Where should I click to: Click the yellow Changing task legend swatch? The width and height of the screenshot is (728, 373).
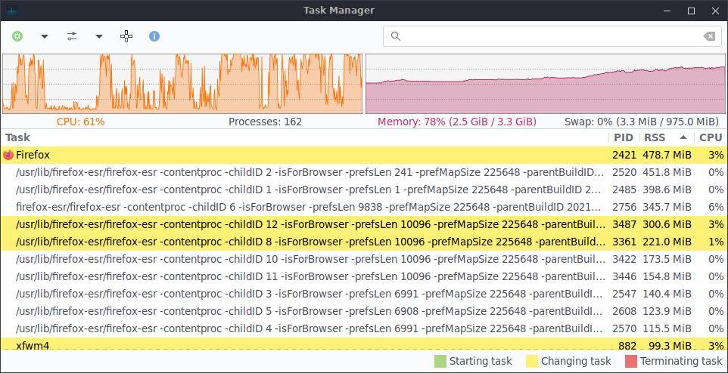pyautogui.click(x=531, y=361)
